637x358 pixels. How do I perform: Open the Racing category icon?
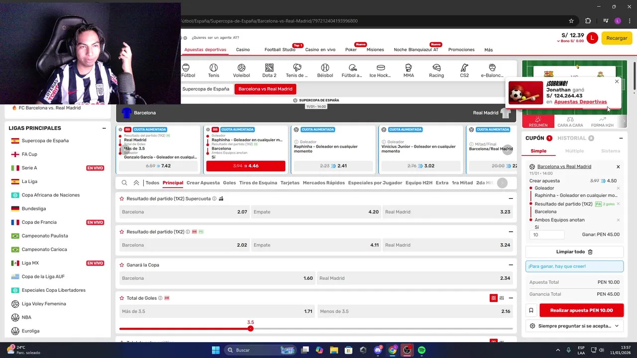436,71
